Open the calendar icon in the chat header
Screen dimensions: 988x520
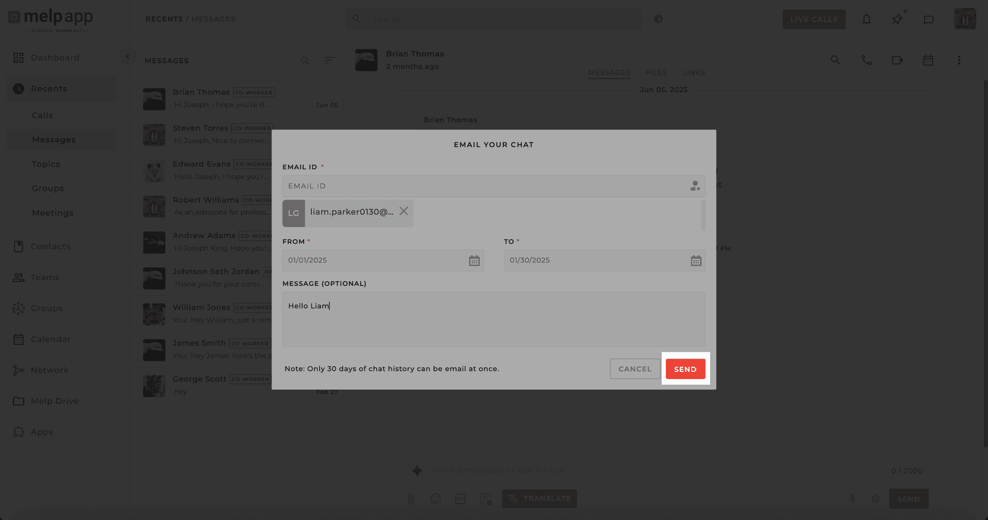(x=928, y=60)
